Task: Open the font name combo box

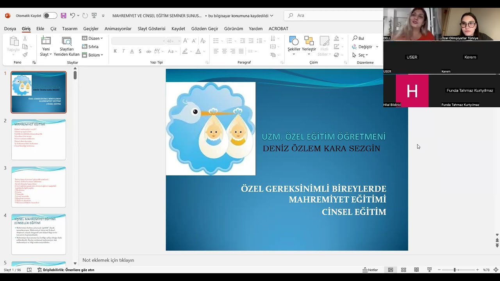Action: (139, 41)
